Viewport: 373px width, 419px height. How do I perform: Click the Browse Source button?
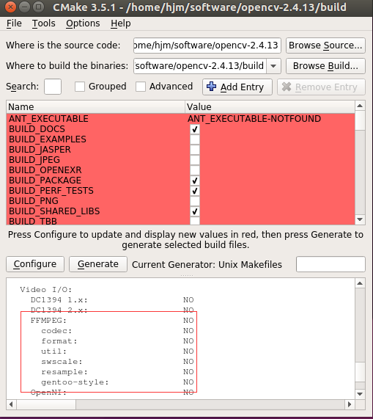[x=325, y=45]
